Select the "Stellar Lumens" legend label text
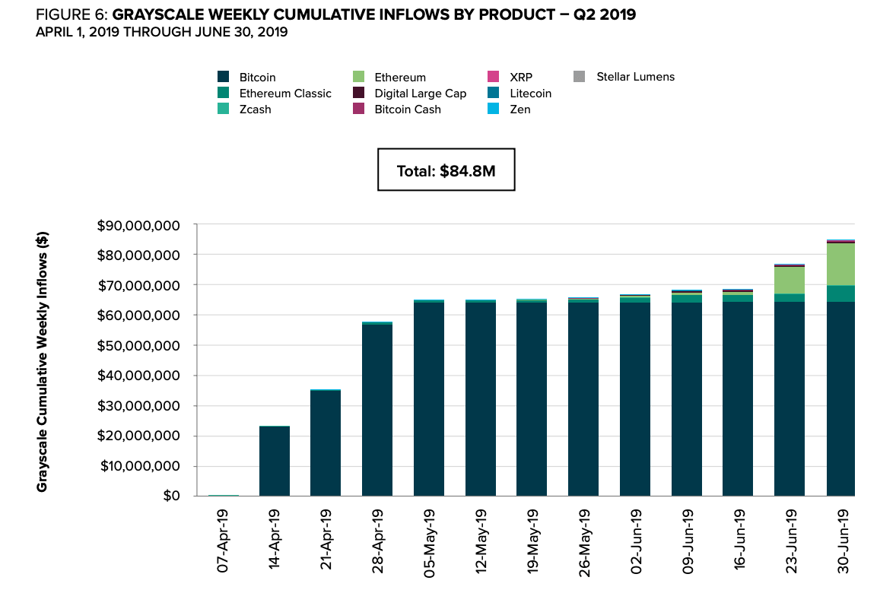This screenshot has height=590, width=896. tap(635, 77)
